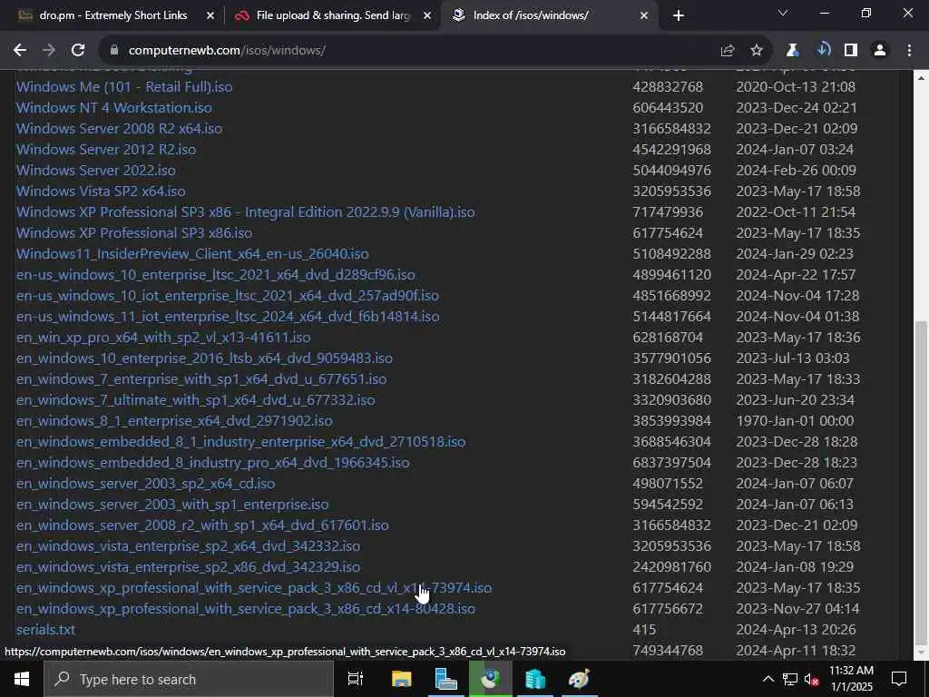Viewport: 929px width, 697px height.
Task: Close the Index of /isos/windows/ tab
Action: 644,15
